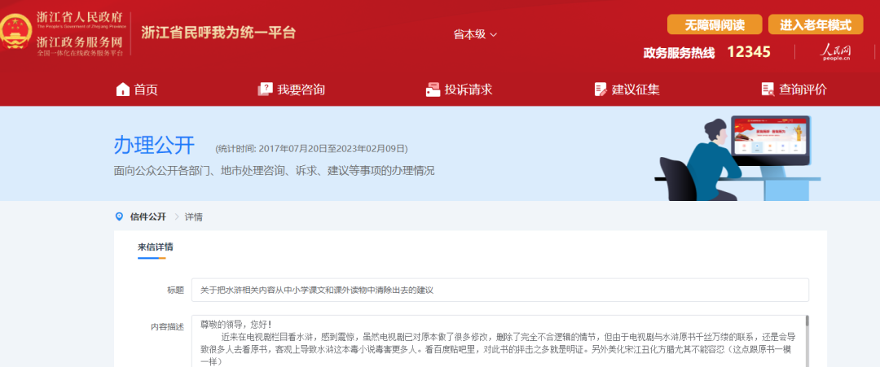Click the pencil document icon beside 建议征集
Screen dimensions: 880x367
(601, 89)
